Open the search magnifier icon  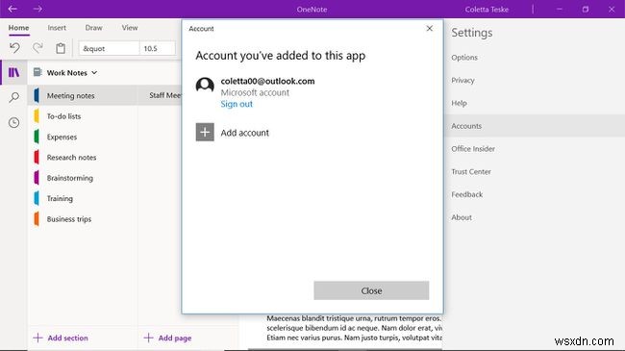pyautogui.click(x=14, y=97)
